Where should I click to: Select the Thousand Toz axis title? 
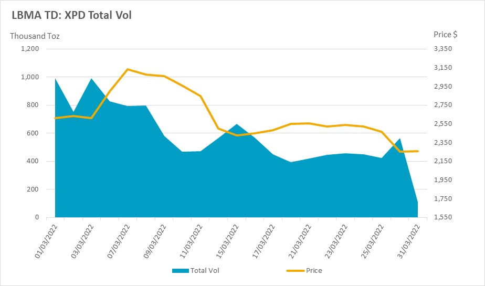35,36
